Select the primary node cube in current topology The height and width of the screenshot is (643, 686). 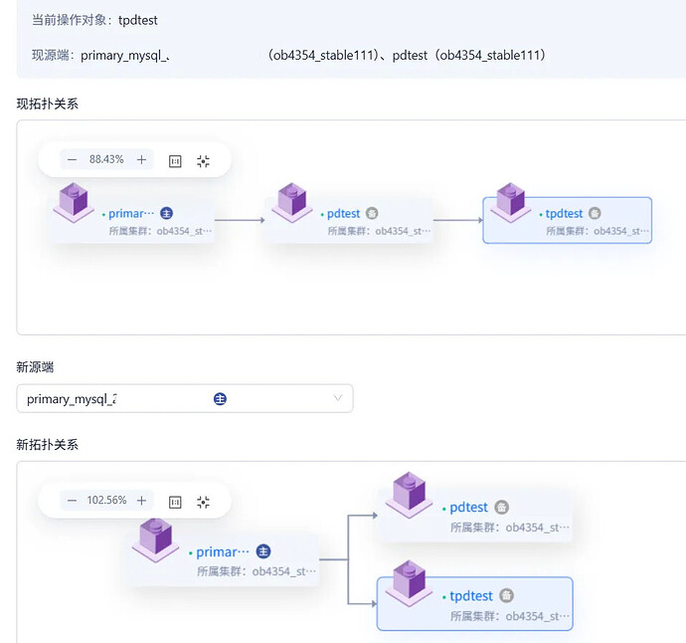coord(74,202)
